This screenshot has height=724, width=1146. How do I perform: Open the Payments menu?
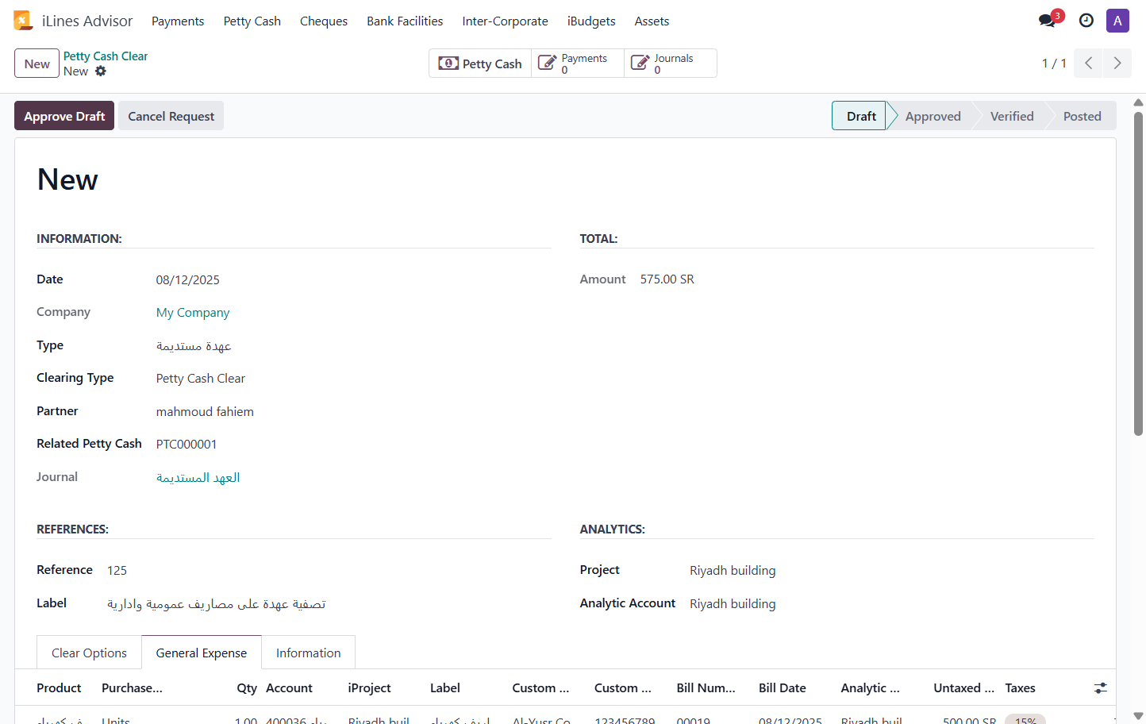point(178,21)
